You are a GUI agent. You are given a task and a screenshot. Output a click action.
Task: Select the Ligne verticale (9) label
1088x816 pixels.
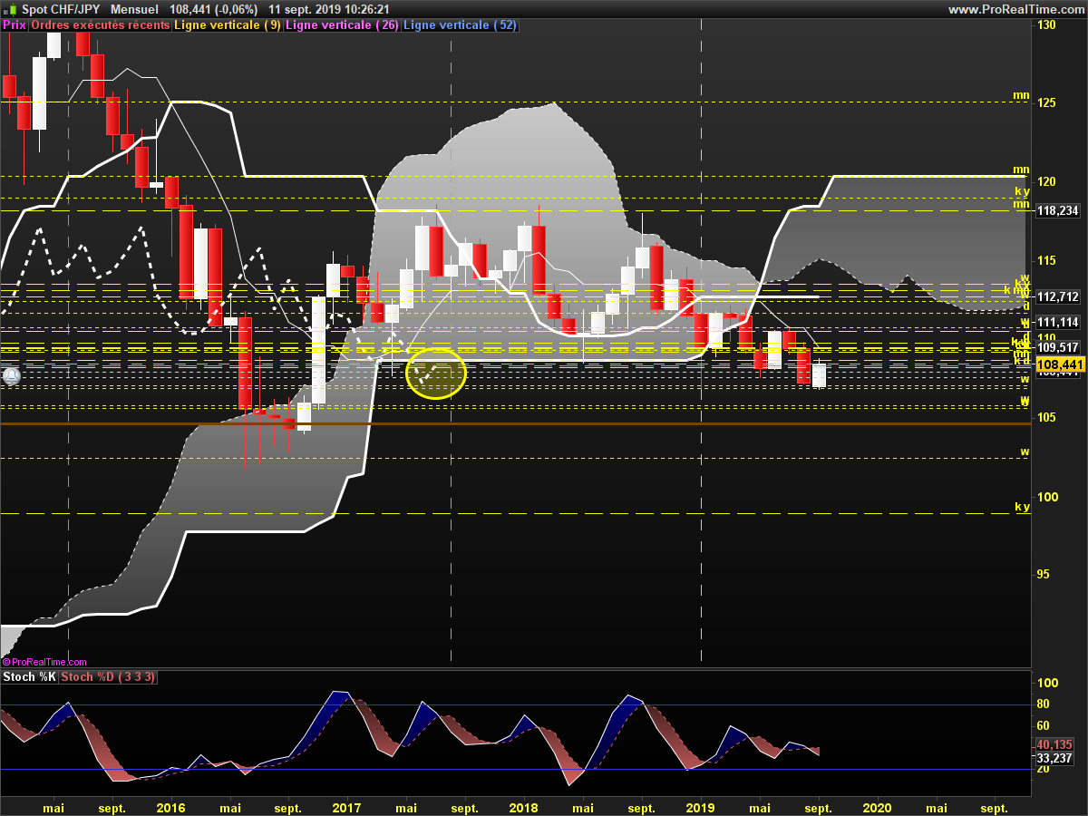point(228,25)
